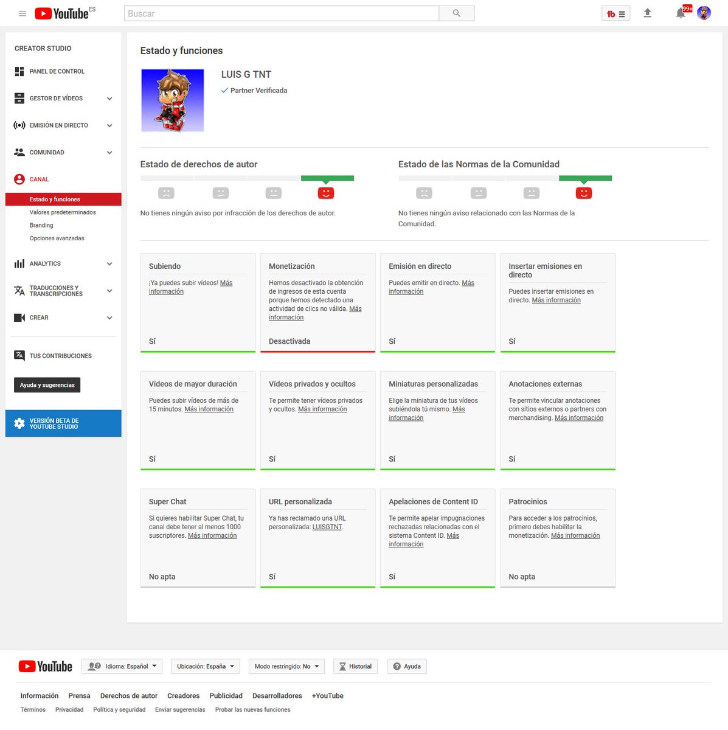Open Opciones avanzadas
728x730 pixels.
[57, 238]
